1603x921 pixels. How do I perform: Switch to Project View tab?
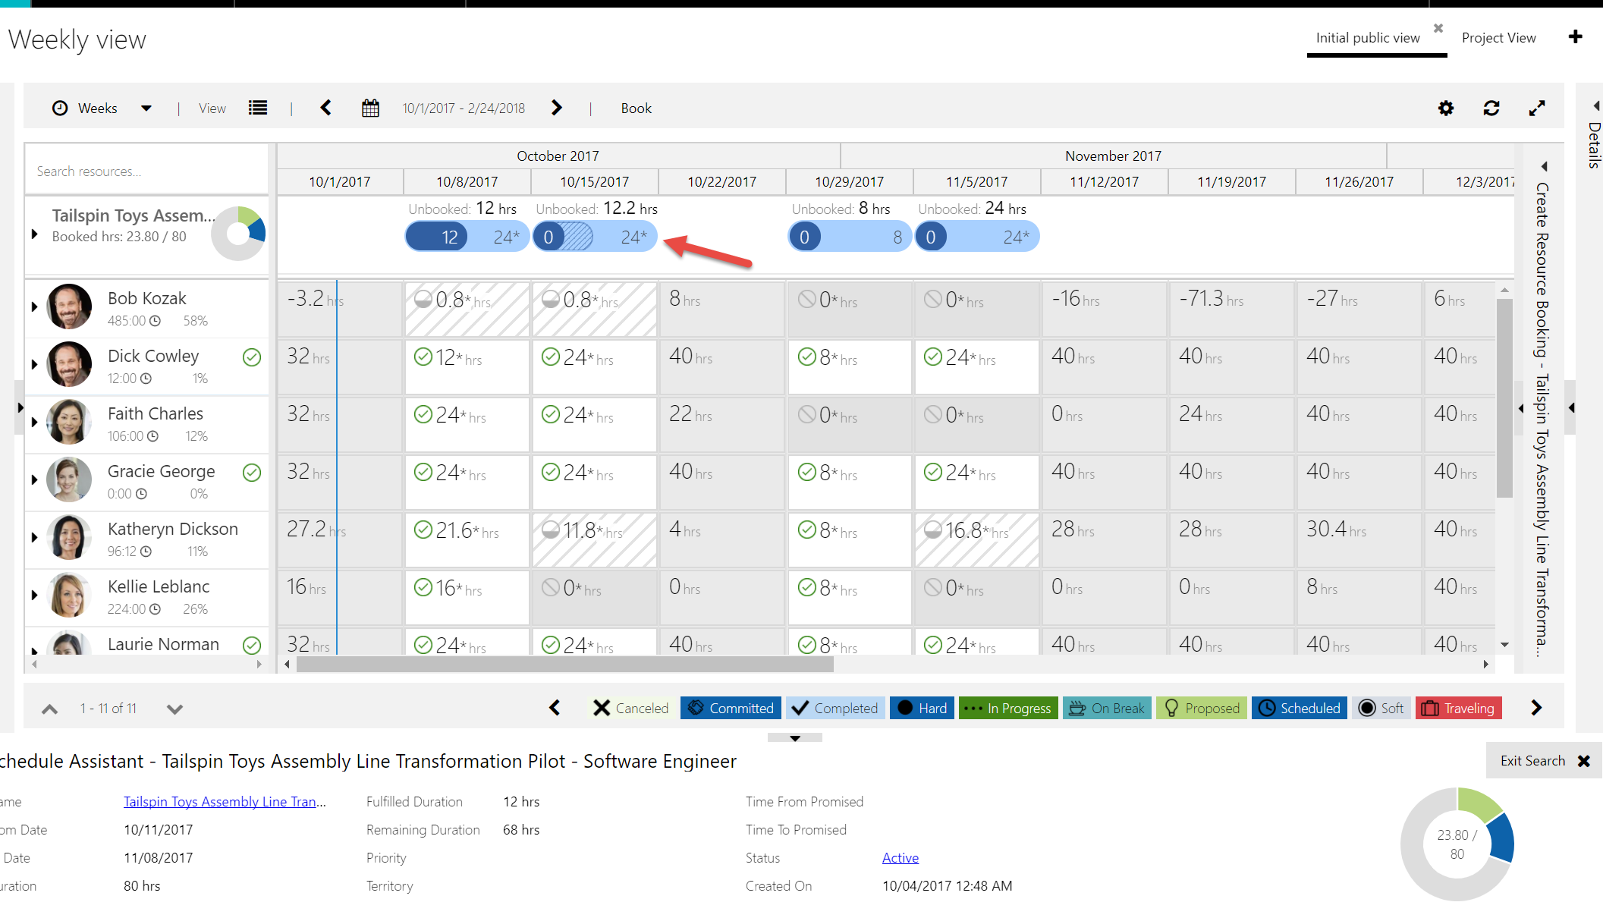(x=1498, y=38)
